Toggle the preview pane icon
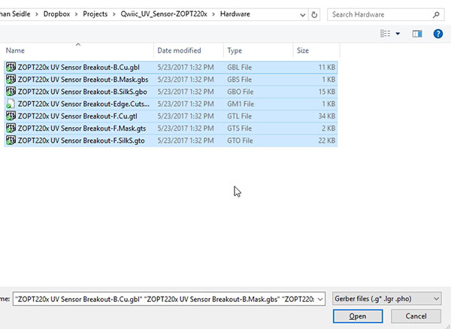 tap(417, 33)
